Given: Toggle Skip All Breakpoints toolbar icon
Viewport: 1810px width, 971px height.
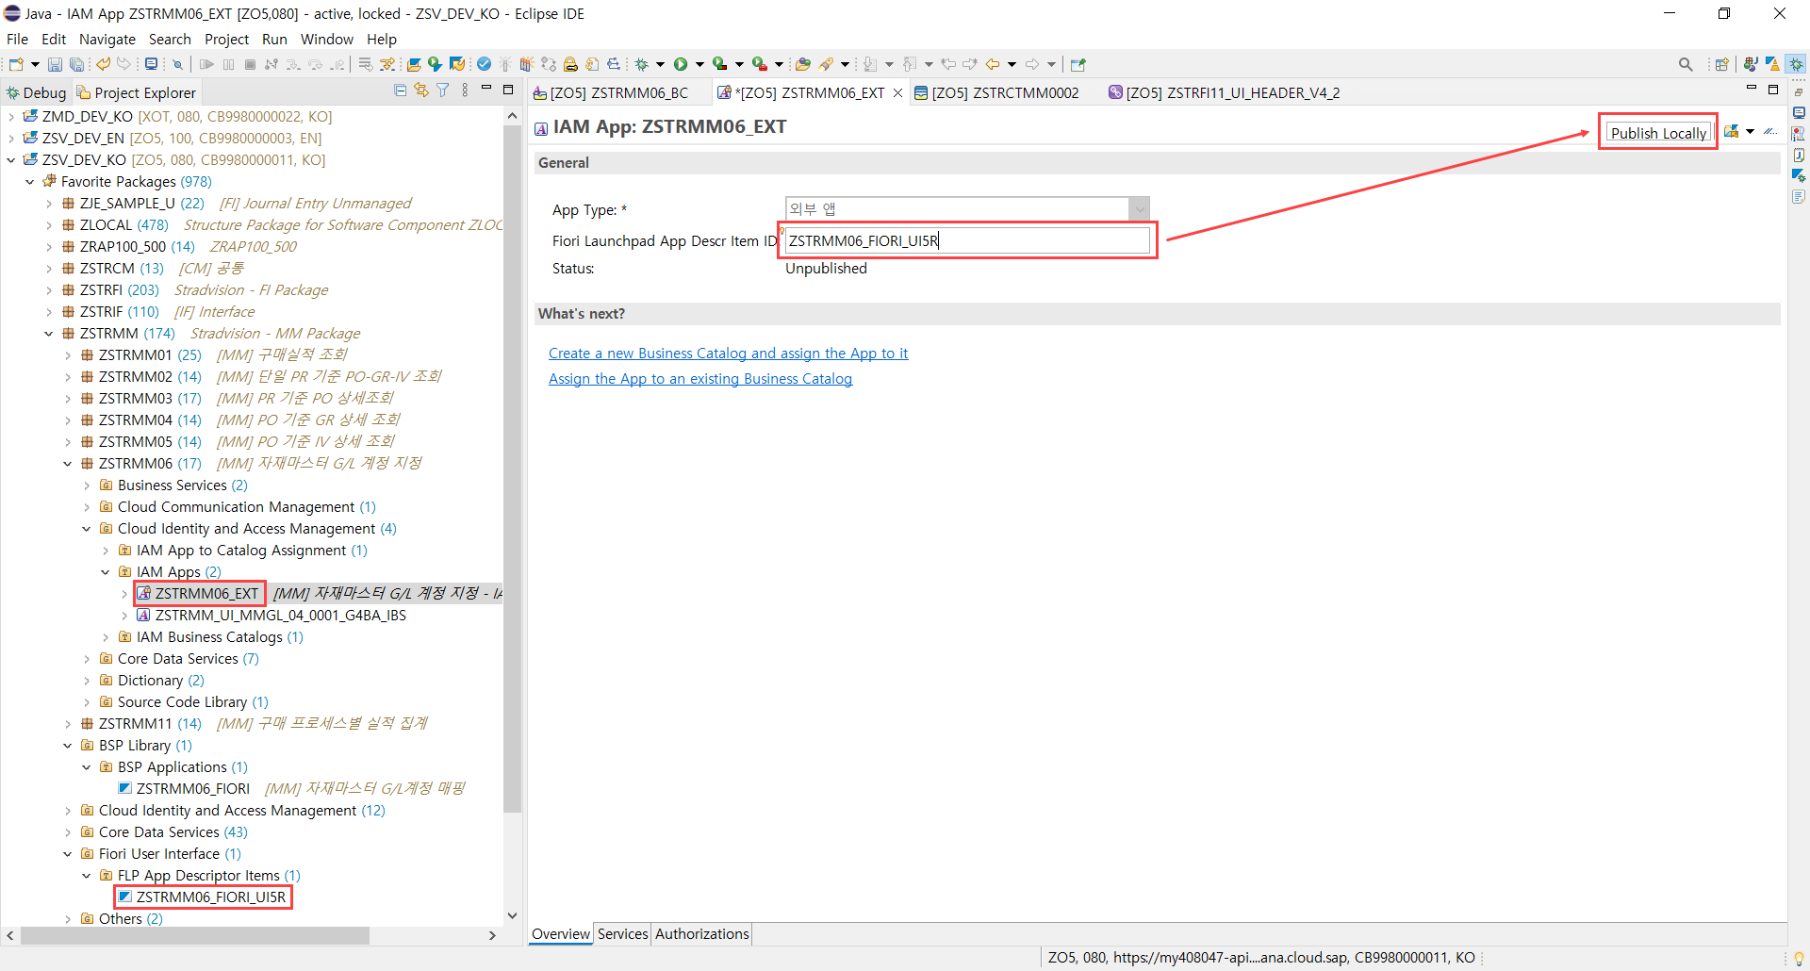Looking at the screenshot, I should coord(176,64).
